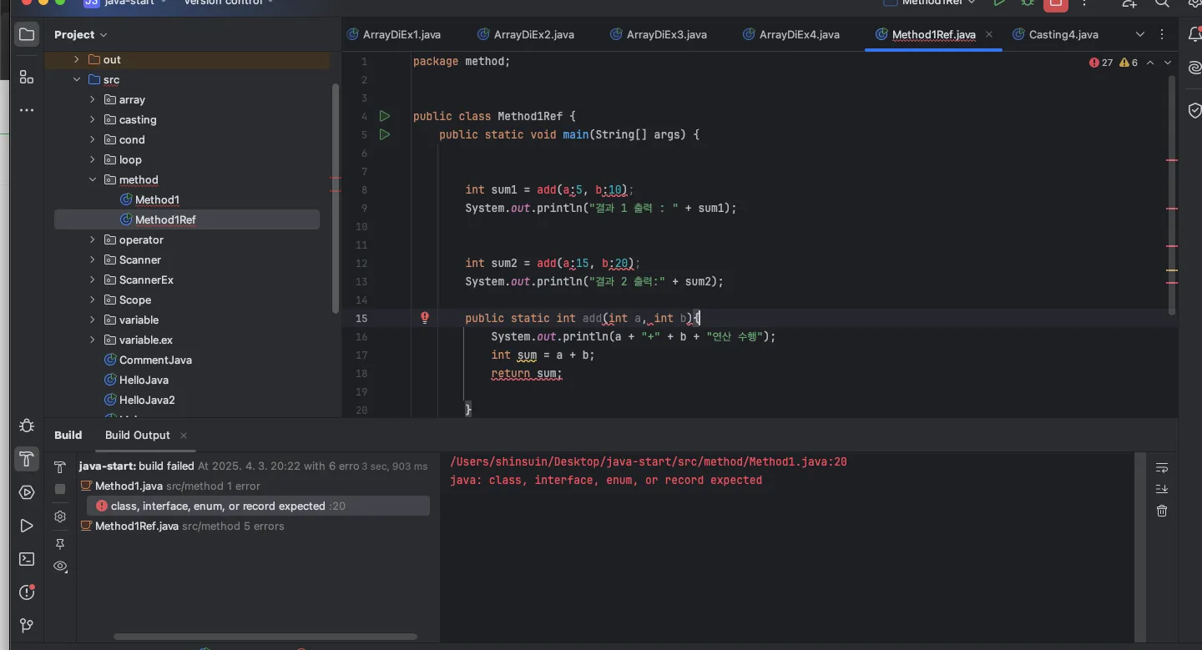This screenshot has height=650, width=1202.
Task: Click the red error bulb on line 15
Action: click(425, 318)
